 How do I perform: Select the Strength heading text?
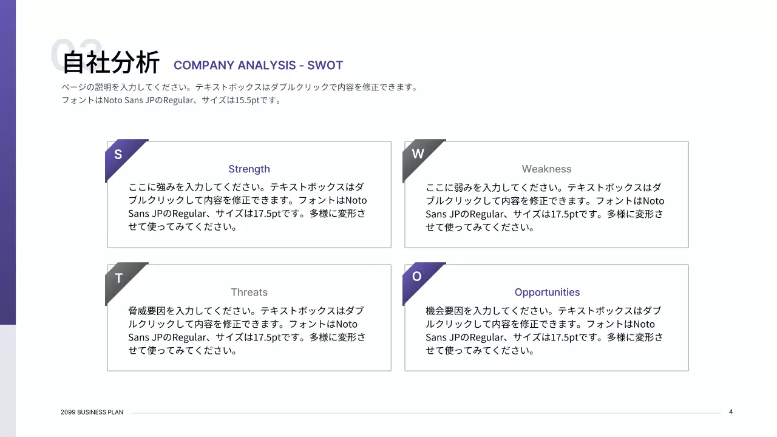(x=249, y=169)
